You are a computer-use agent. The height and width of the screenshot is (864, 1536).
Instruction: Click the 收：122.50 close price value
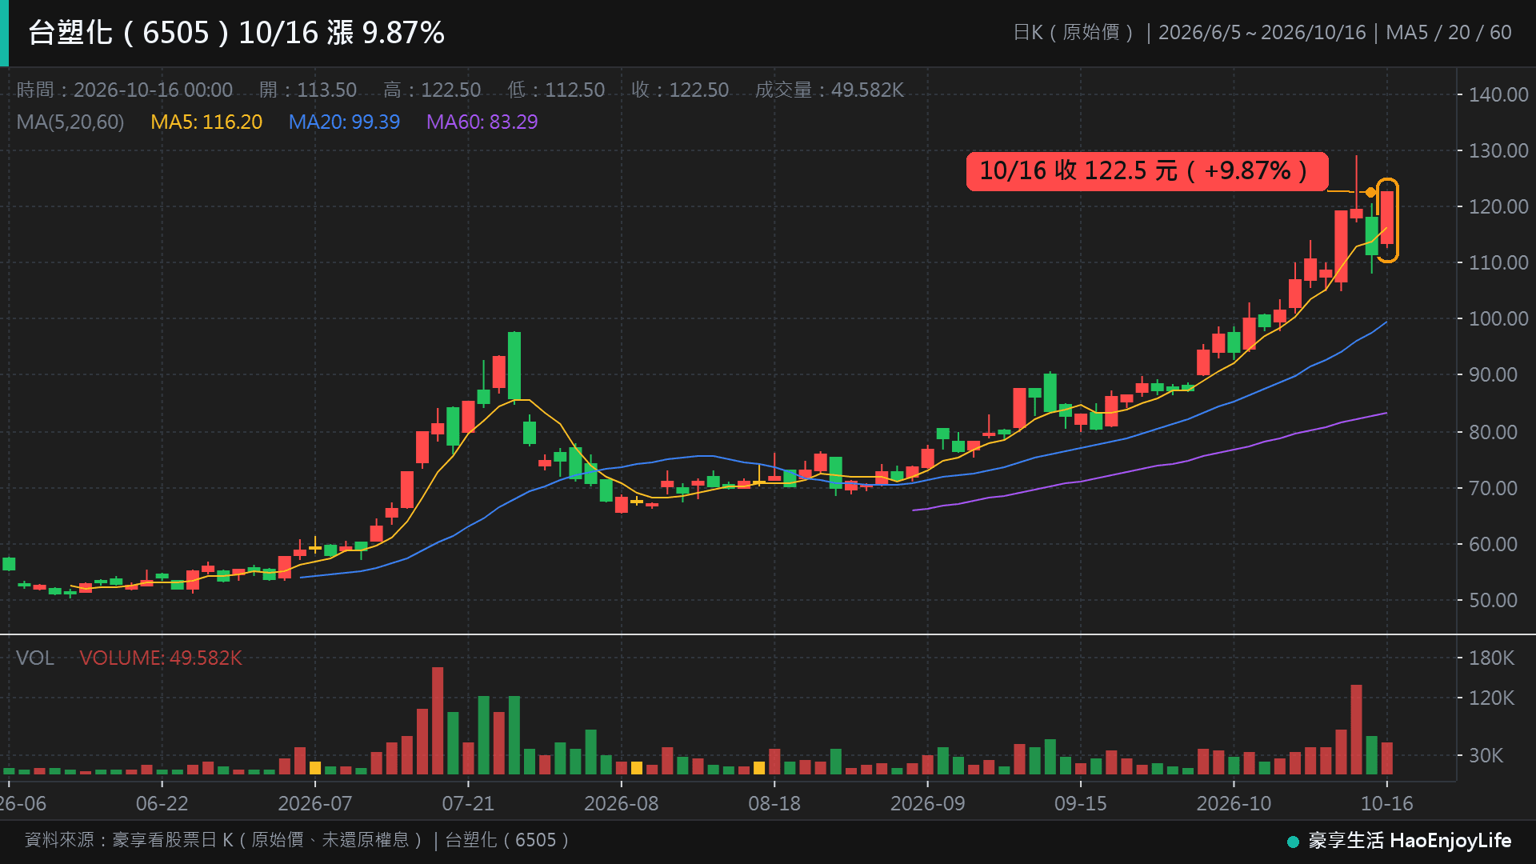(680, 90)
